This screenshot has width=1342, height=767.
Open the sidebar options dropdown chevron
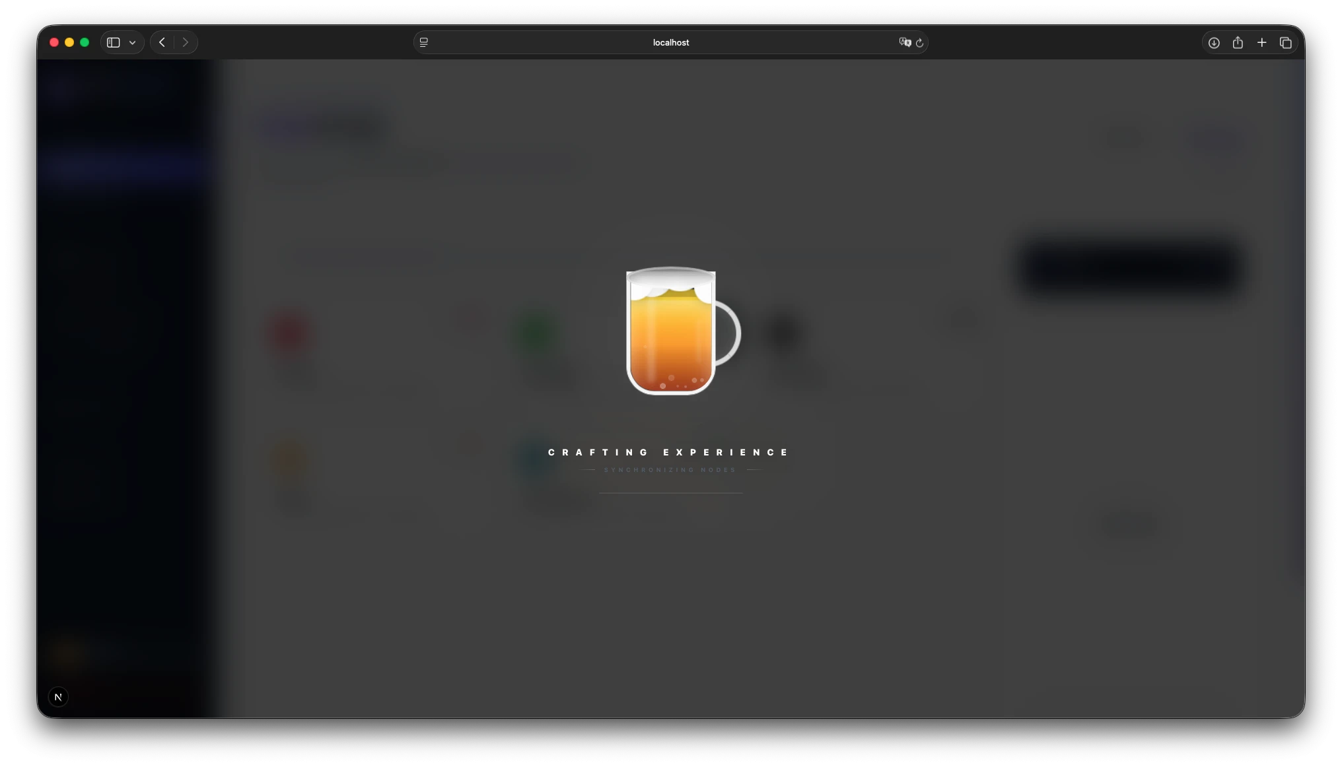click(x=133, y=43)
